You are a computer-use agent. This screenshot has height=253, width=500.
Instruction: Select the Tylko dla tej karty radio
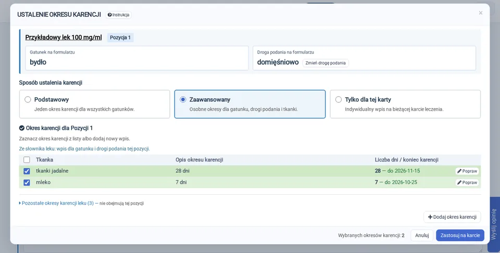[x=339, y=100]
